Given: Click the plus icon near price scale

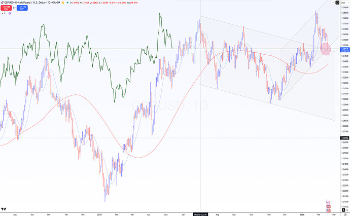Looking at the screenshot, I should 333,3.
